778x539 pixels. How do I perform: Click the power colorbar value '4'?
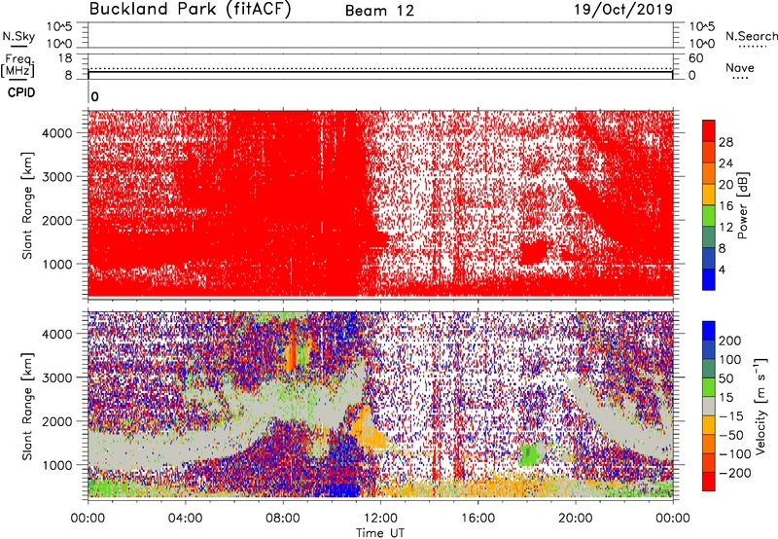[x=723, y=270]
